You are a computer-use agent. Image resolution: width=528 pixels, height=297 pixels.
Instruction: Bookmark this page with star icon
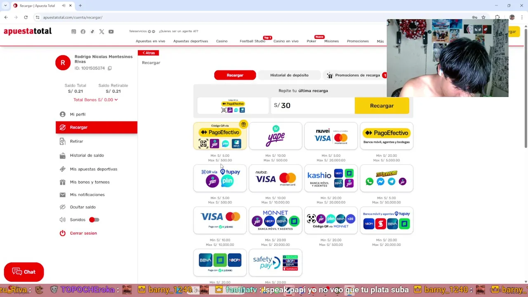pos(483,17)
